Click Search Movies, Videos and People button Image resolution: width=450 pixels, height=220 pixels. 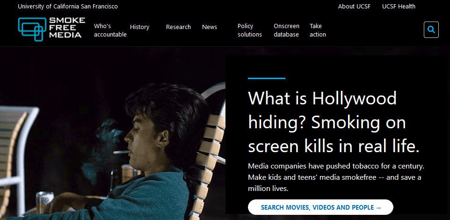click(x=320, y=207)
